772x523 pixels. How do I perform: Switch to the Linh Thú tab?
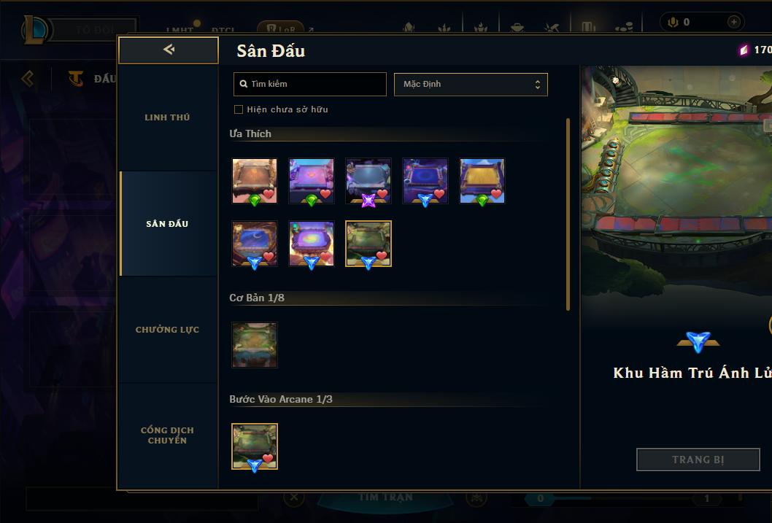(x=167, y=117)
